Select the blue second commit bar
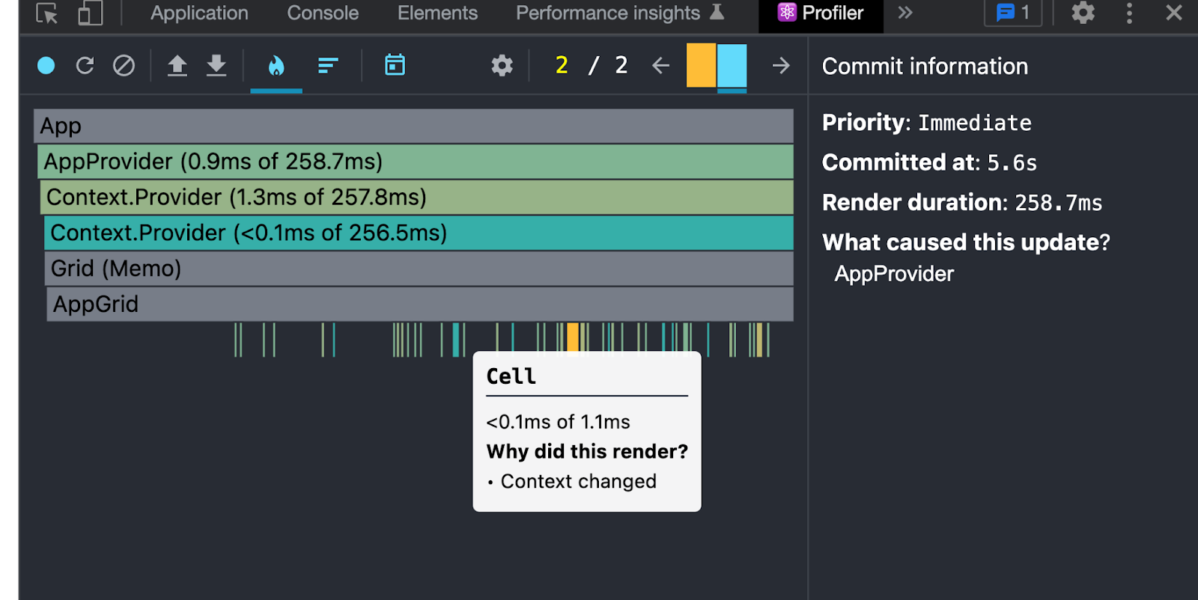The width and height of the screenshot is (1198, 600). coord(732,66)
